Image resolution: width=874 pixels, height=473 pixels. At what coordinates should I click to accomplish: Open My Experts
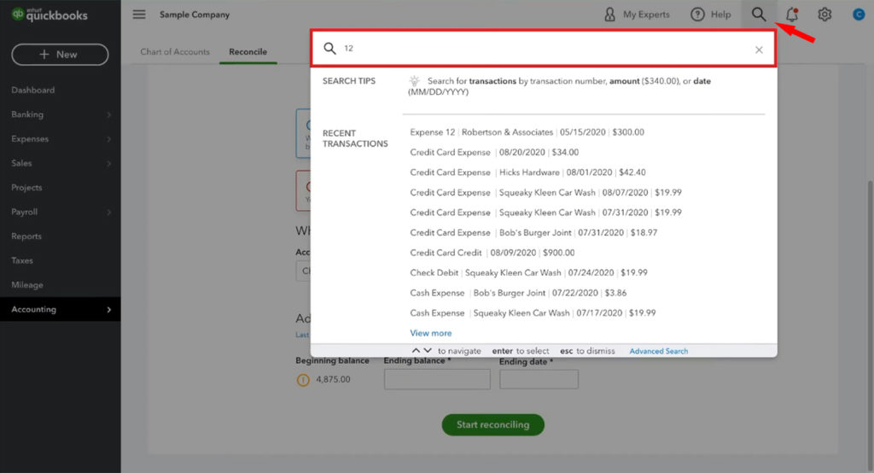pos(637,15)
